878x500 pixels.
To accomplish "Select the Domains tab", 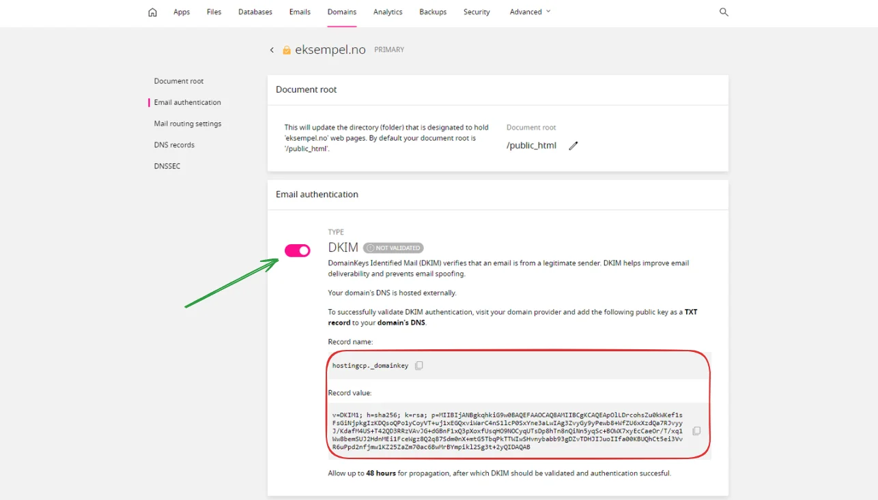I will (342, 12).
